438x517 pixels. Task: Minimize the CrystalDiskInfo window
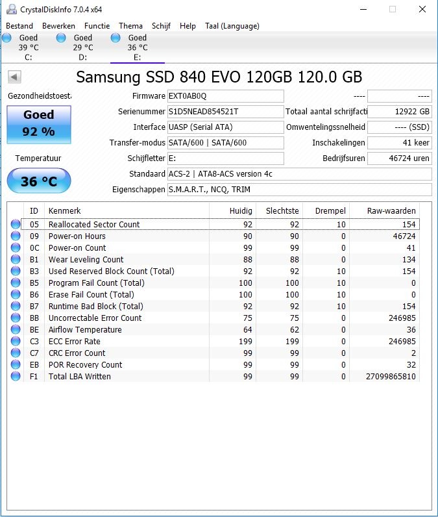coord(363,9)
